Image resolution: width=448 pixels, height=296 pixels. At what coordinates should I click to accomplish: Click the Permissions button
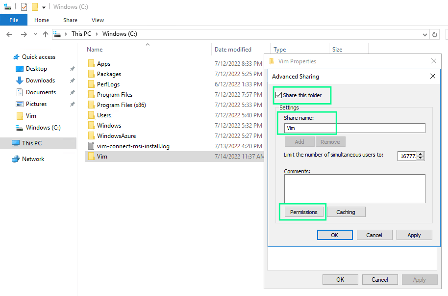[x=303, y=212]
